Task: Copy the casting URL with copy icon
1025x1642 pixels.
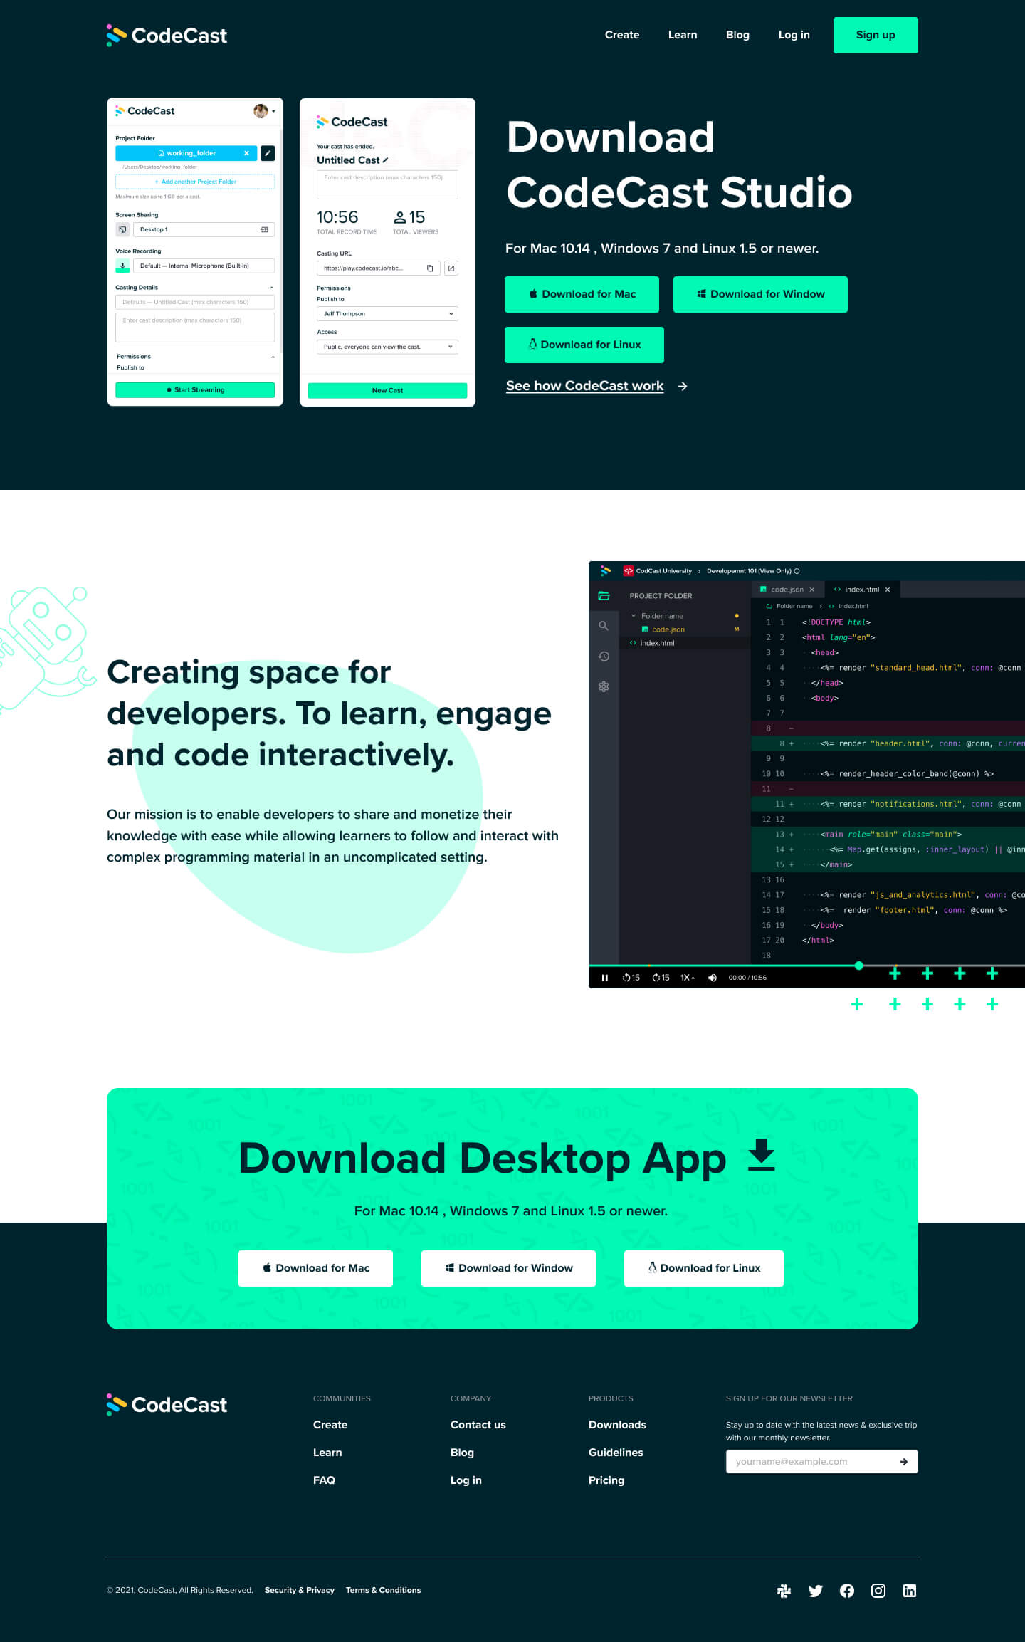Action: click(x=430, y=268)
